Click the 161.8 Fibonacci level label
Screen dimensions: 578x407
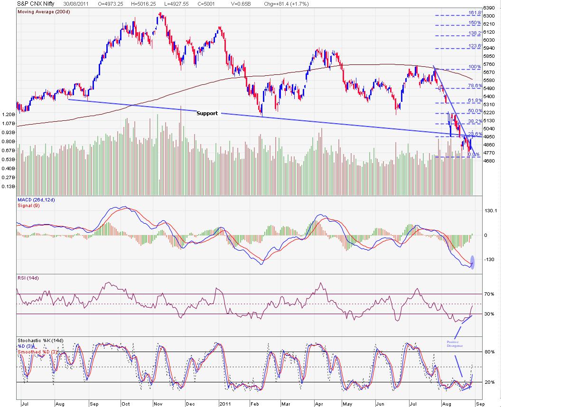click(x=475, y=13)
